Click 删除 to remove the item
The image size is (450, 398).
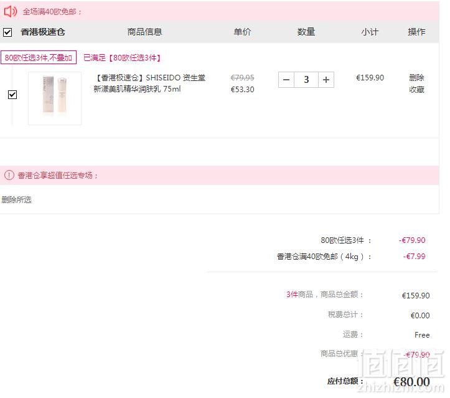tap(416, 77)
